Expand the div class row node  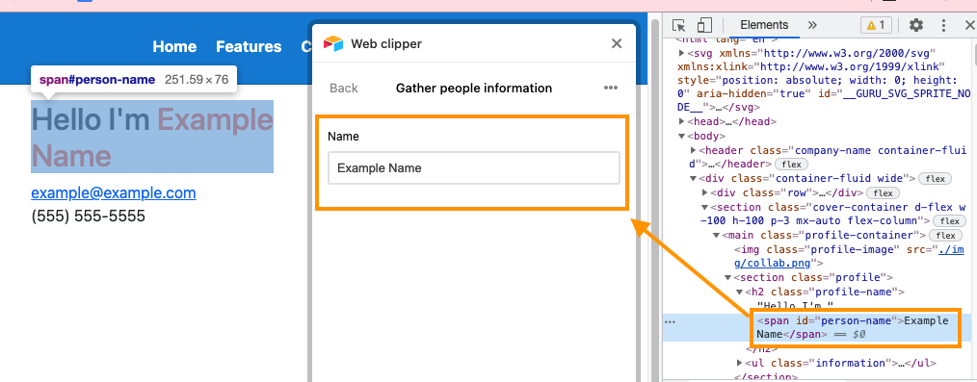(x=704, y=192)
